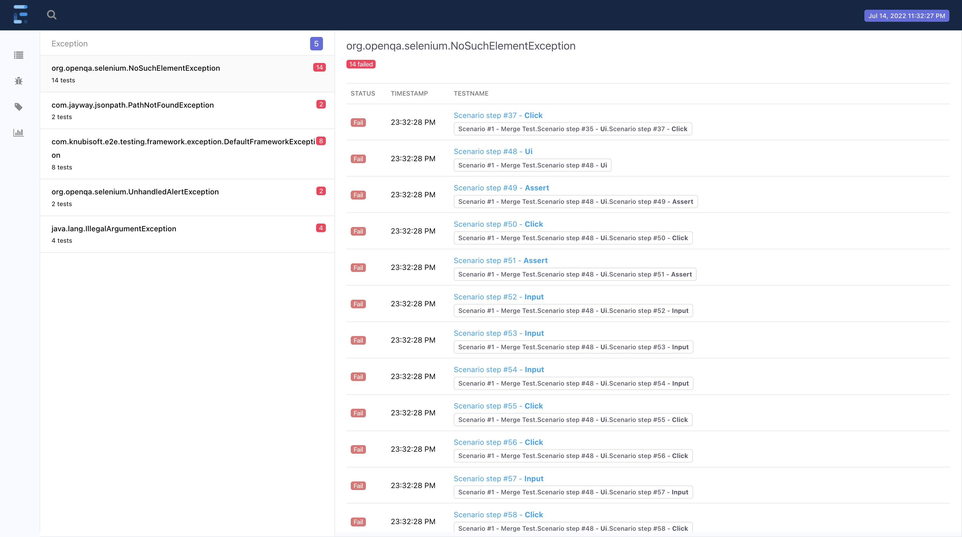Open Scenario step #56 - Click link
The width and height of the screenshot is (962, 537).
[498, 442]
